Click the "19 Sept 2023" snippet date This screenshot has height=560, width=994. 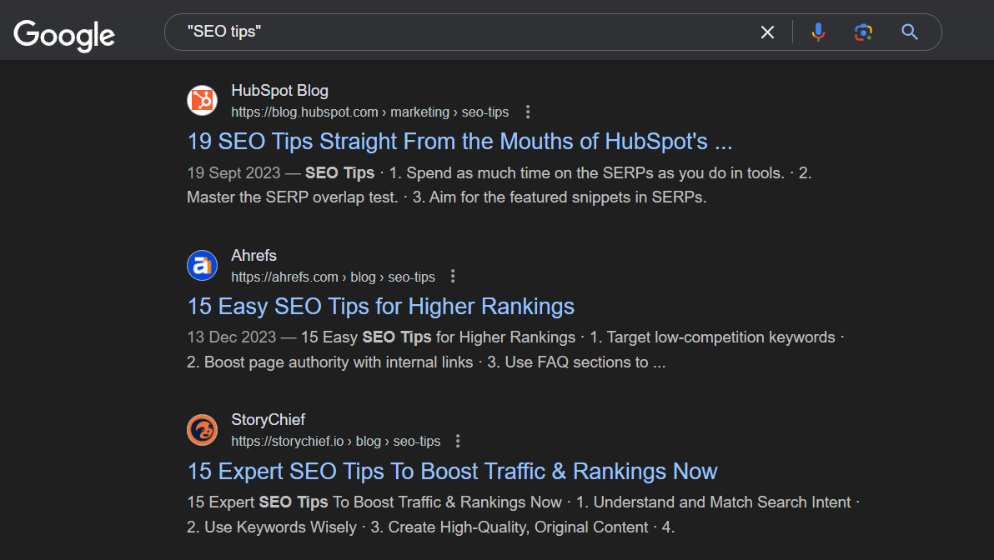click(x=233, y=173)
